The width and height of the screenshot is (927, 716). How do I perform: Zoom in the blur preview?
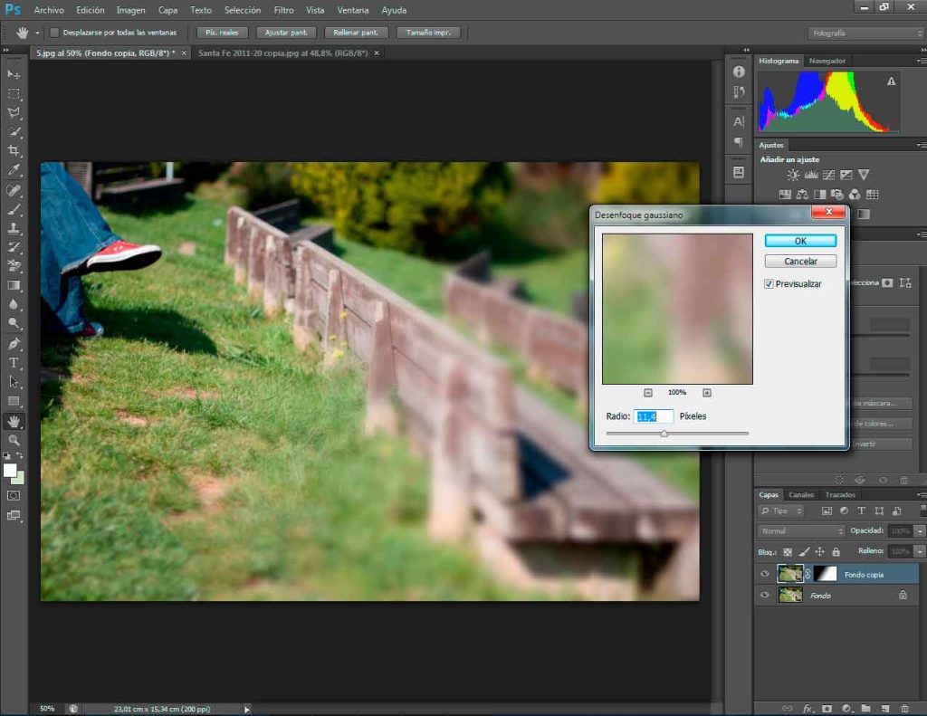click(707, 393)
